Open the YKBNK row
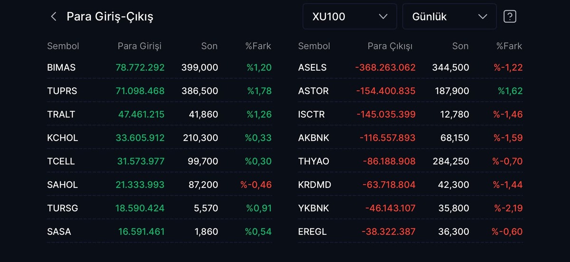This screenshot has width=570, height=262. click(x=410, y=208)
